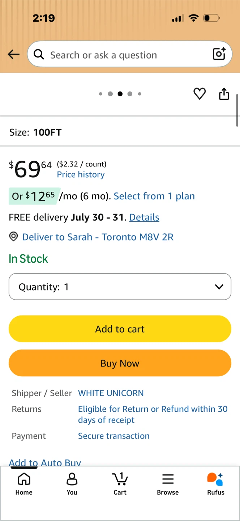This screenshot has height=521, width=240.
Task: Tap the delivery location pin icon
Action: [13, 237]
